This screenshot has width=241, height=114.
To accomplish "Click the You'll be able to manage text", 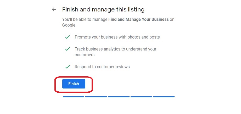I will 85,20.
